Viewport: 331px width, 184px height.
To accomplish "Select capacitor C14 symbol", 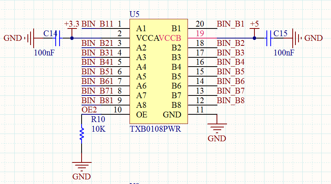I will [58, 38].
